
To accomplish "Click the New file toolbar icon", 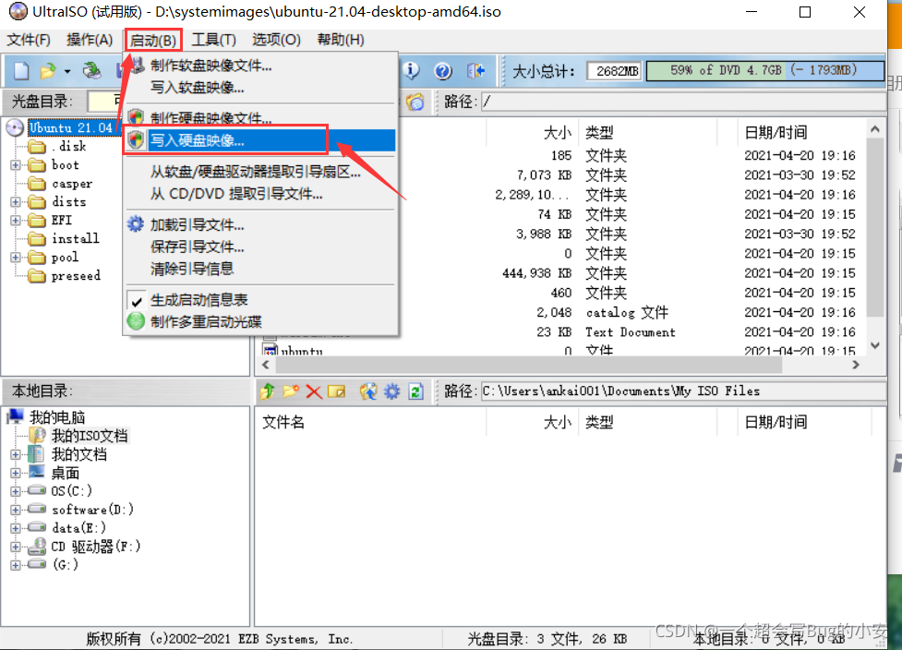I will 21,71.
